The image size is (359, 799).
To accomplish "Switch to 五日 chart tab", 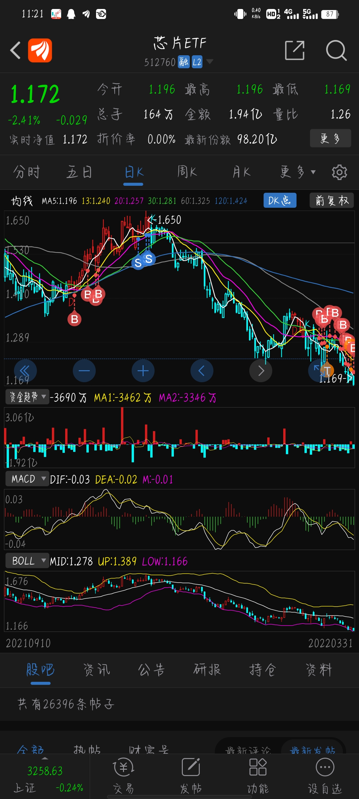I will [79, 172].
